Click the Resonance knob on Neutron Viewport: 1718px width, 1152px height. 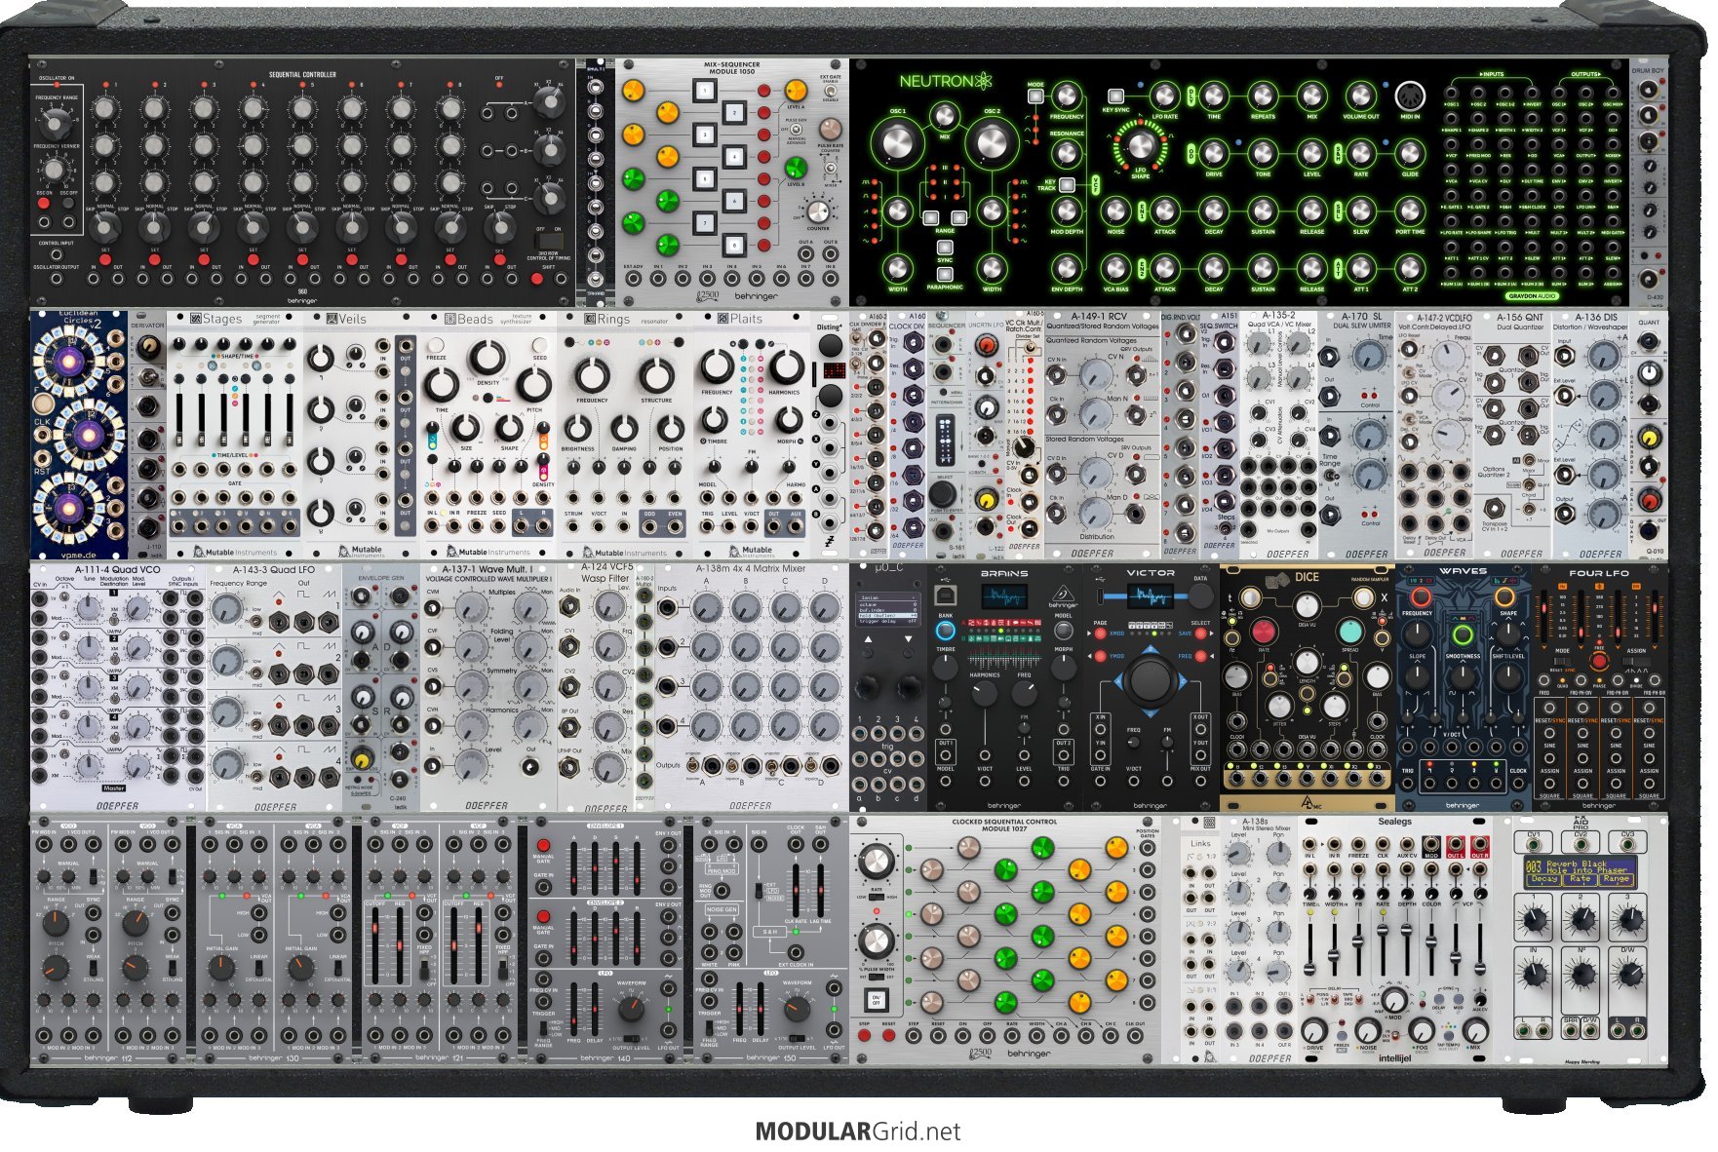tap(1067, 152)
